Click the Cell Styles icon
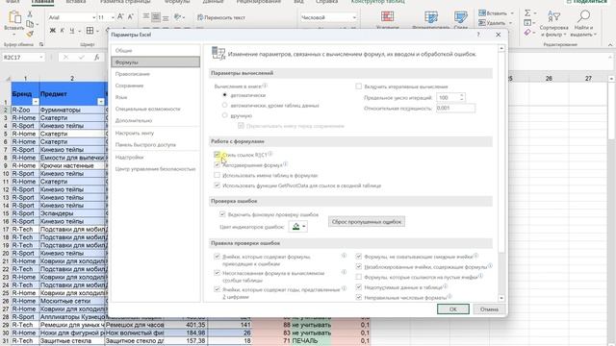 pyautogui.click(x=460, y=17)
